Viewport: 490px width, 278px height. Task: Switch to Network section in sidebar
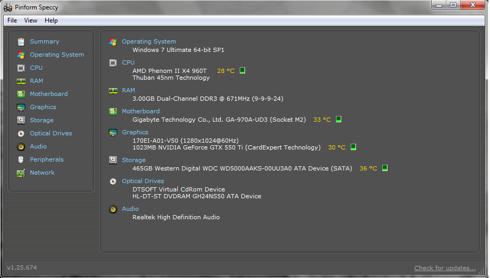point(42,173)
